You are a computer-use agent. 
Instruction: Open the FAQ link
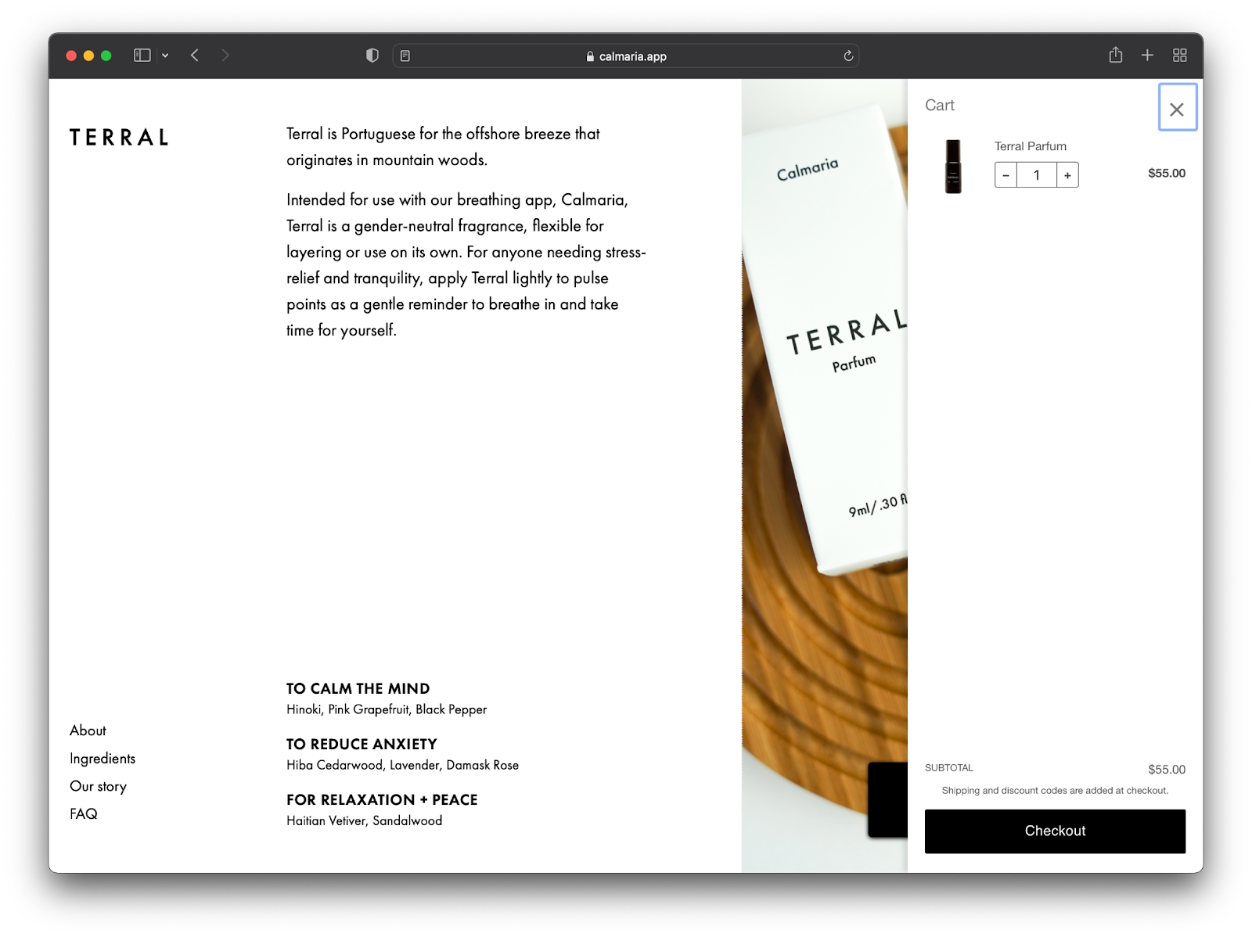(x=84, y=814)
